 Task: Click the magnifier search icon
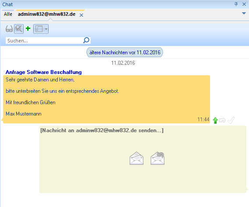tap(86, 40)
